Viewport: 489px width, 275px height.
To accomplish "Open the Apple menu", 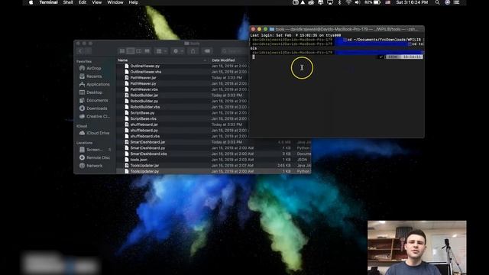I will (31, 2).
